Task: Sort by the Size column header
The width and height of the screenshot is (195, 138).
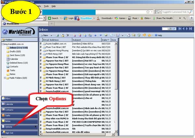Action: [114, 40]
